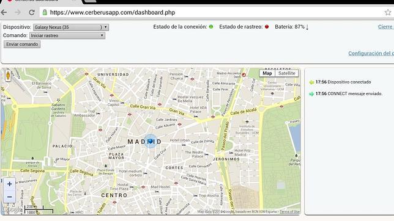Open the Terms of Use map link

click(289, 212)
